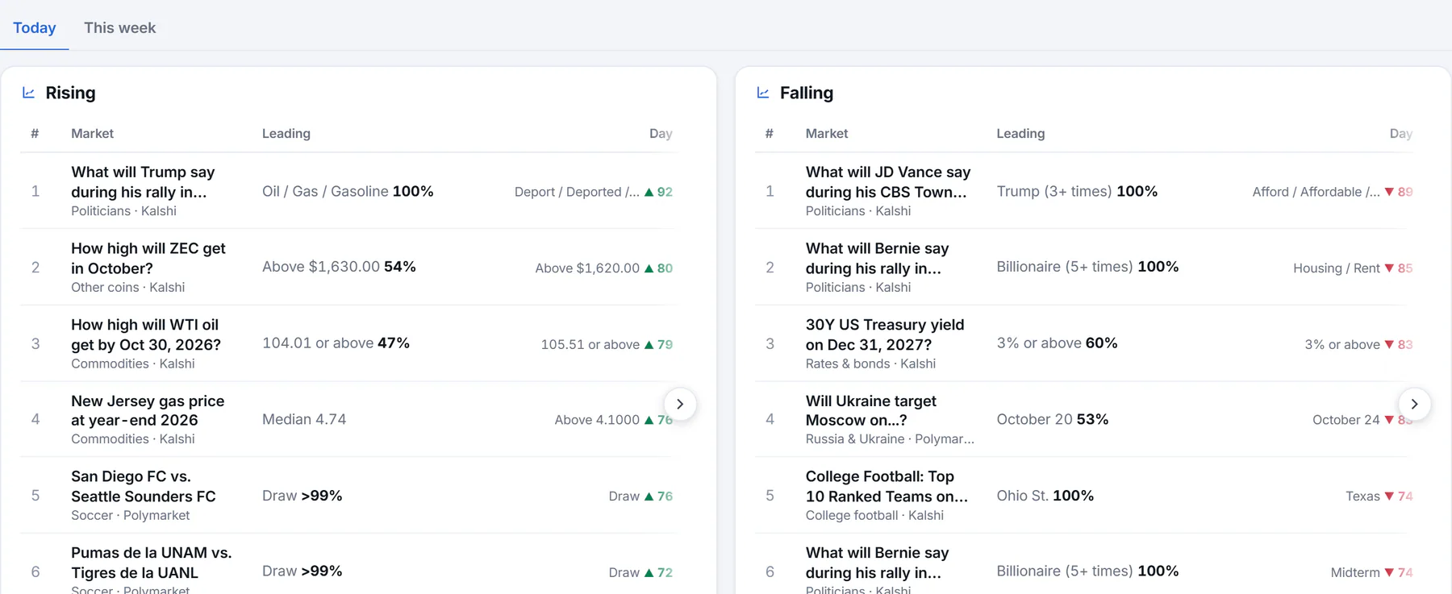Click 'Above $1,630.00 54%' leading value
Image resolution: width=1452 pixels, height=594 pixels.
click(339, 267)
